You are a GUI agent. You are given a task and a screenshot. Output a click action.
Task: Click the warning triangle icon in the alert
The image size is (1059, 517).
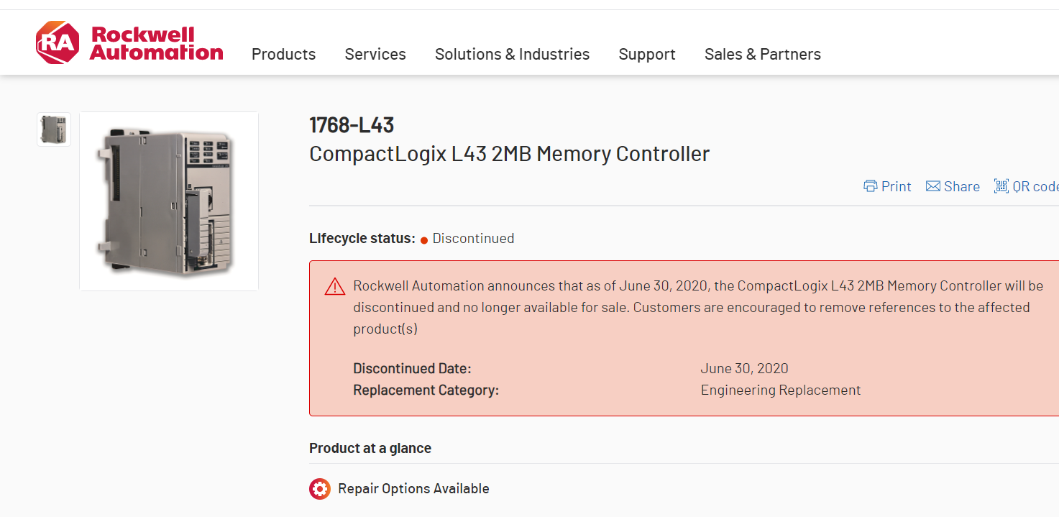335,287
